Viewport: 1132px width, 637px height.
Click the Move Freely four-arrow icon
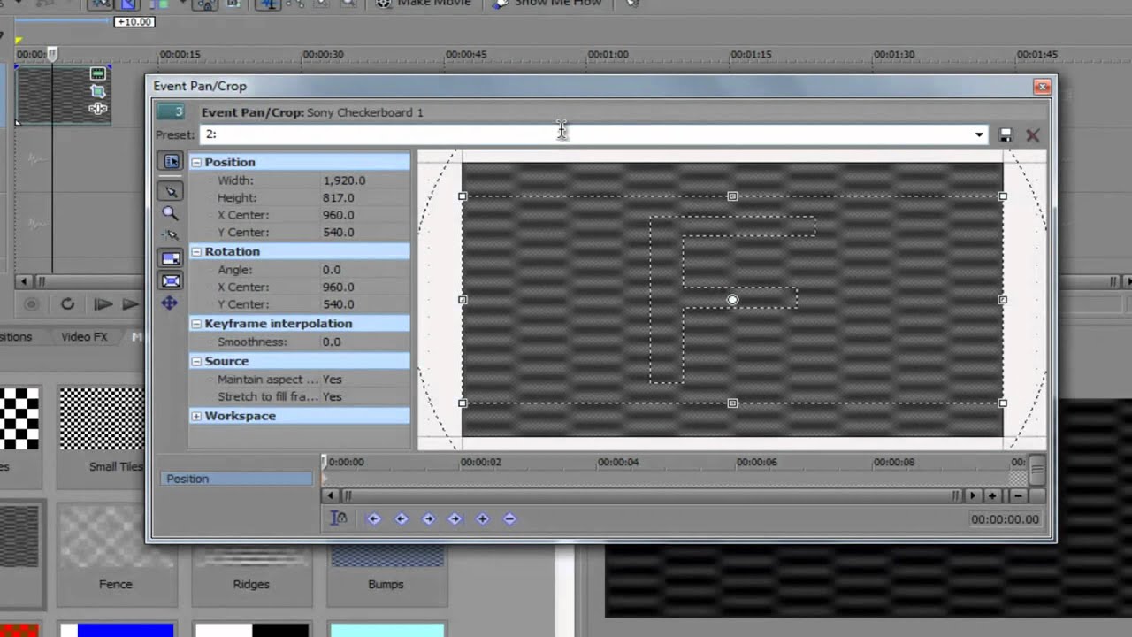point(171,303)
